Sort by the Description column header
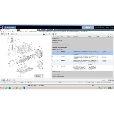Viewport: 114px width, 114px height. coord(81,36)
